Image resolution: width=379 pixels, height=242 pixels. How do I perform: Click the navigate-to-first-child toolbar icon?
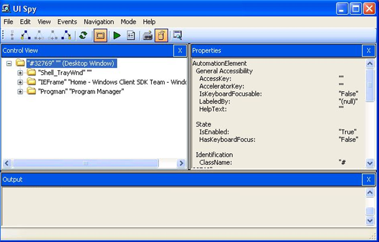25,36
